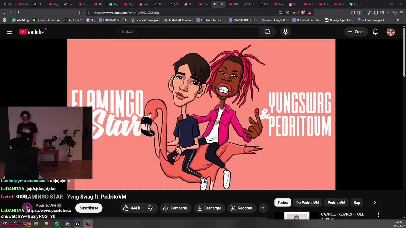Viewport: 406px width, 228px height.
Task: Open the Crear create dropdown
Action: (x=356, y=32)
